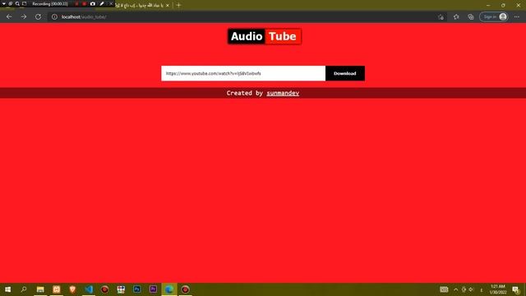Screen dimensions: 526x296
Task: Pause the screen recording
Action: coord(76,3)
